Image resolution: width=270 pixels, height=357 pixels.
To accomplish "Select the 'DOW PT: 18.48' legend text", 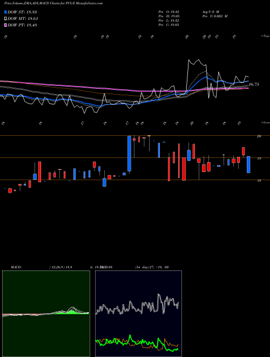I will click(22, 25).
